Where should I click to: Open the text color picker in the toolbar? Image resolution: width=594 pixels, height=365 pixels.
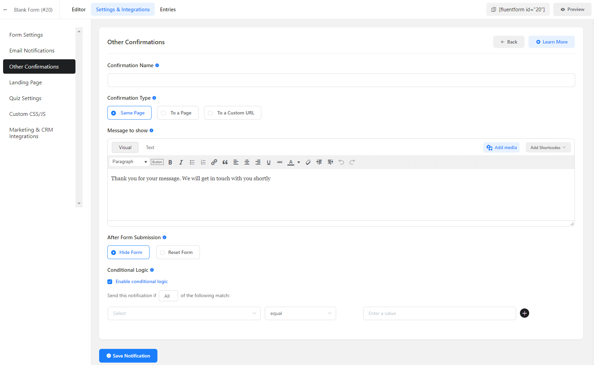tap(298, 162)
